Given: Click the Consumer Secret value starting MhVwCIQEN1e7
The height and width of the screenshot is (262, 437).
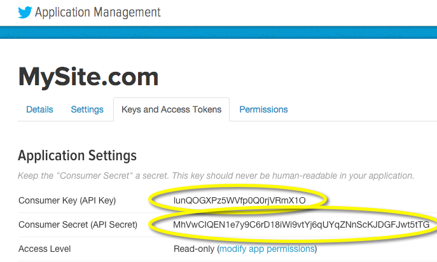Looking at the screenshot, I should [x=301, y=224].
